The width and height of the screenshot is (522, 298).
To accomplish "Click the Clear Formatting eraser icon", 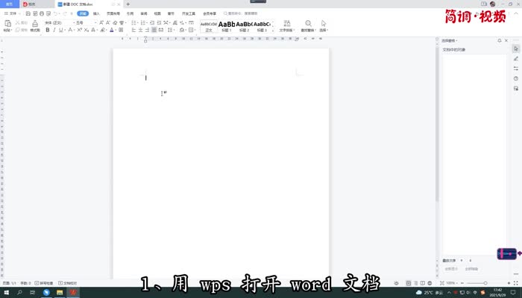I will tap(115, 22).
